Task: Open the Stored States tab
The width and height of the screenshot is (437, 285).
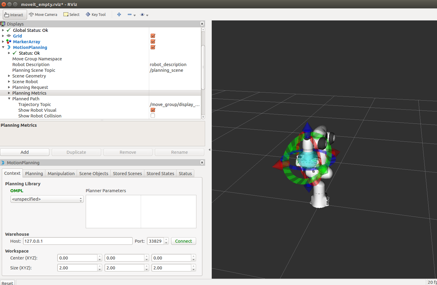Action: (x=160, y=174)
